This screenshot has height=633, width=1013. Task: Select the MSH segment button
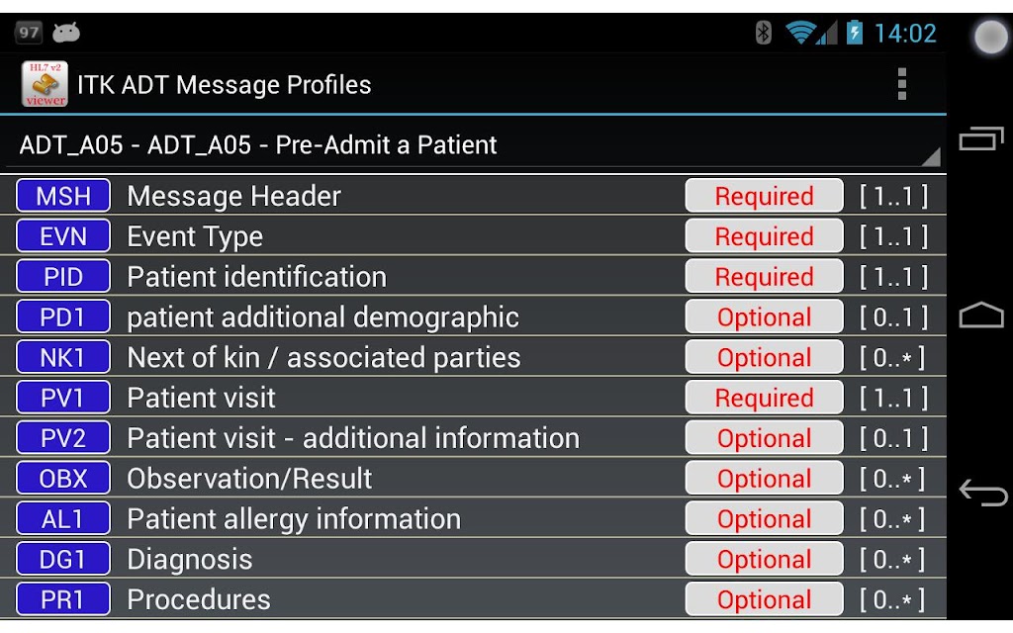[63, 196]
